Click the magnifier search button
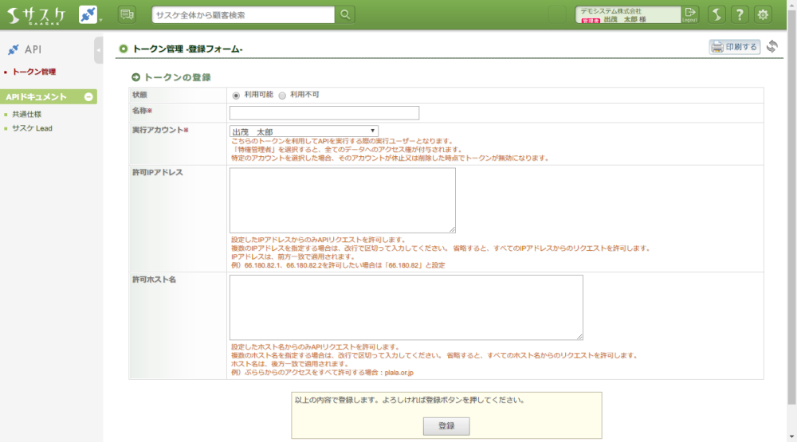The height and width of the screenshot is (442, 797). (344, 14)
